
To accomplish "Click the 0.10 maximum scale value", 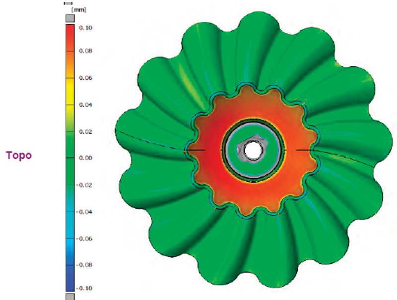I will (x=85, y=28).
